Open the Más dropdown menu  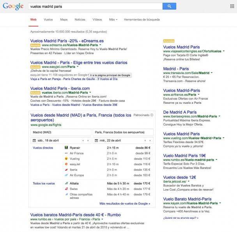coord(113,19)
